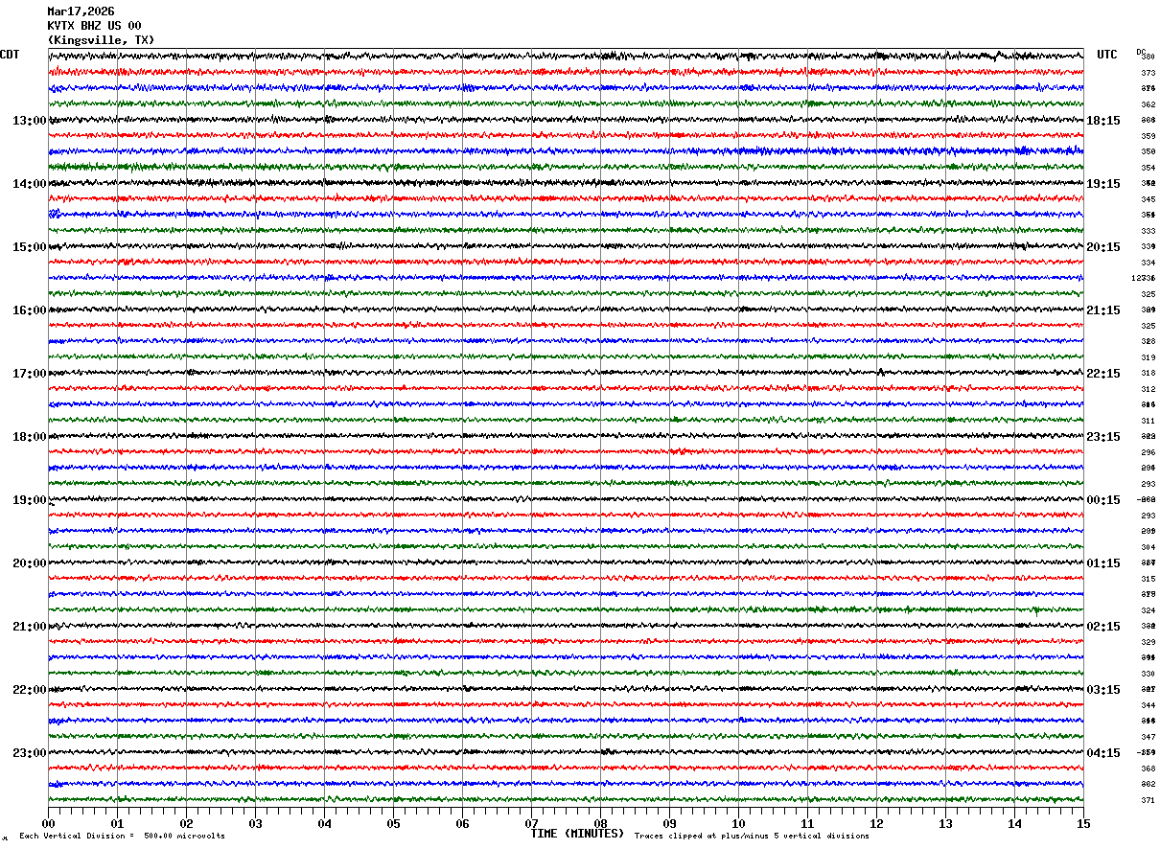
Task: Click the DC offset value 344
Action: [1148, 705]
